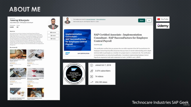Click the Date issued July 24 text
Screen dimensions: 191x107
80,22
